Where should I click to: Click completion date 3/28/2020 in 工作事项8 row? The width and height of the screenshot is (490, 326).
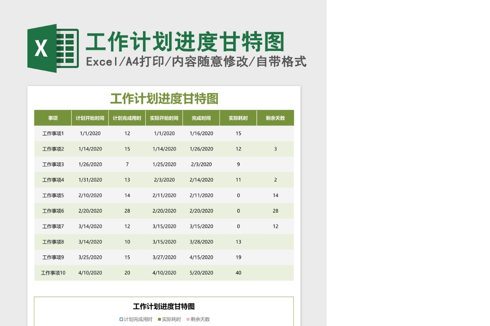[x=201, y=242]
